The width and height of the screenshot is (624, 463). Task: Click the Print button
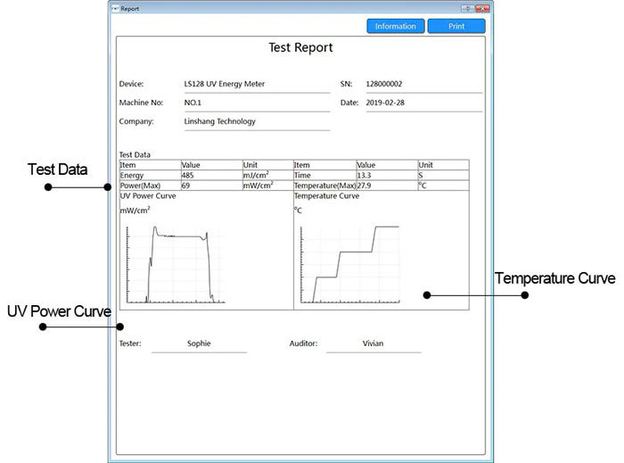coord(456,26)
